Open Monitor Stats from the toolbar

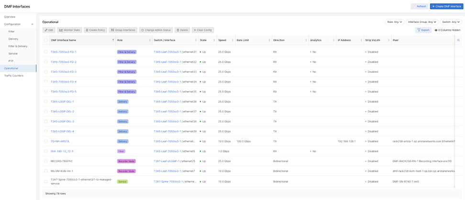click(69, 30)
